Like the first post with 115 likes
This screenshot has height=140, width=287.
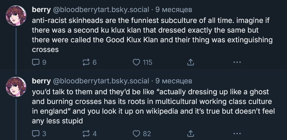pos(143,63)
